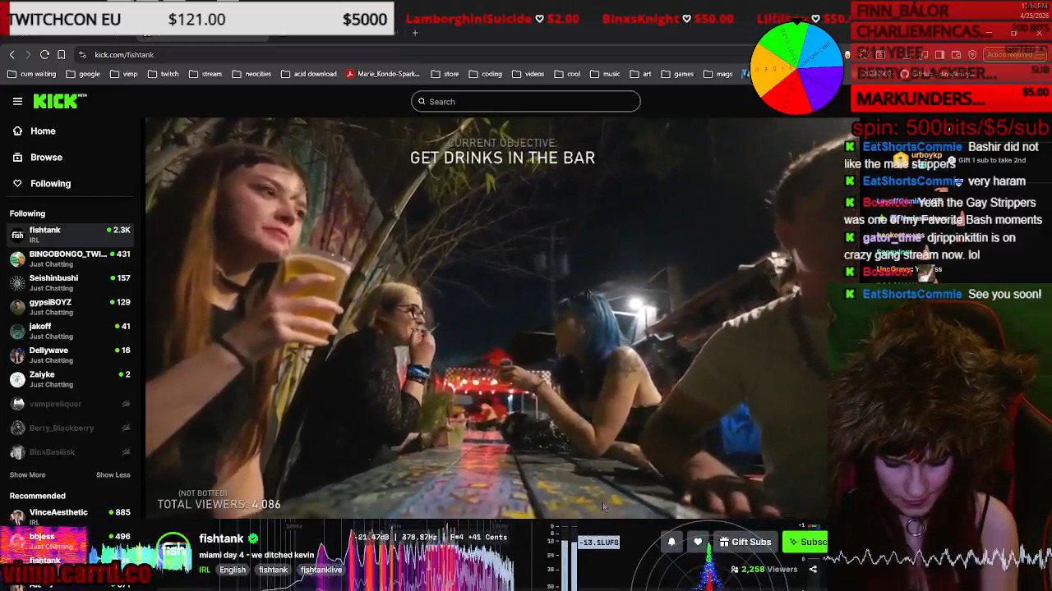The width and height of the screenshot is (1052, 591).
Task: Expand following list with Show More
Action: [x=27, y=475]
